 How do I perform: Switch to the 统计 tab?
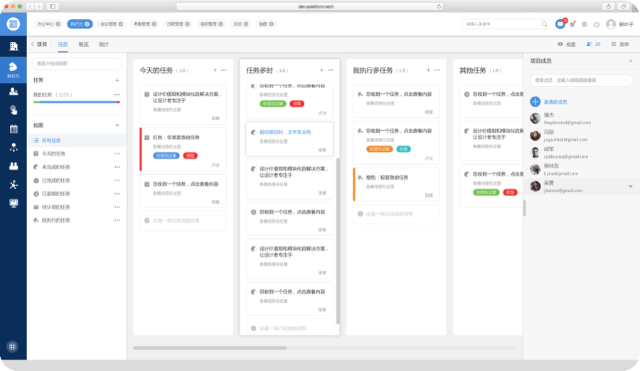pyautogui.click(x=104, y=44)
